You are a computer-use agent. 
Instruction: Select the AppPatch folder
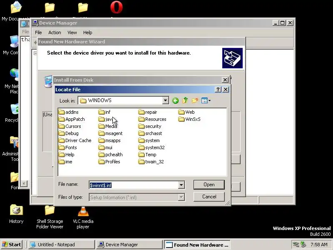[72, 119]
